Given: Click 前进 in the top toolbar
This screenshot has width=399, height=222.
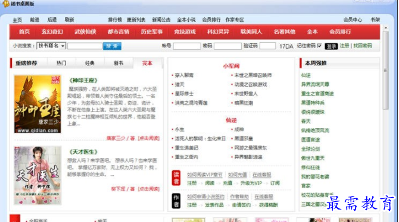Looking at the screenshot, I should tap(35, 20).
